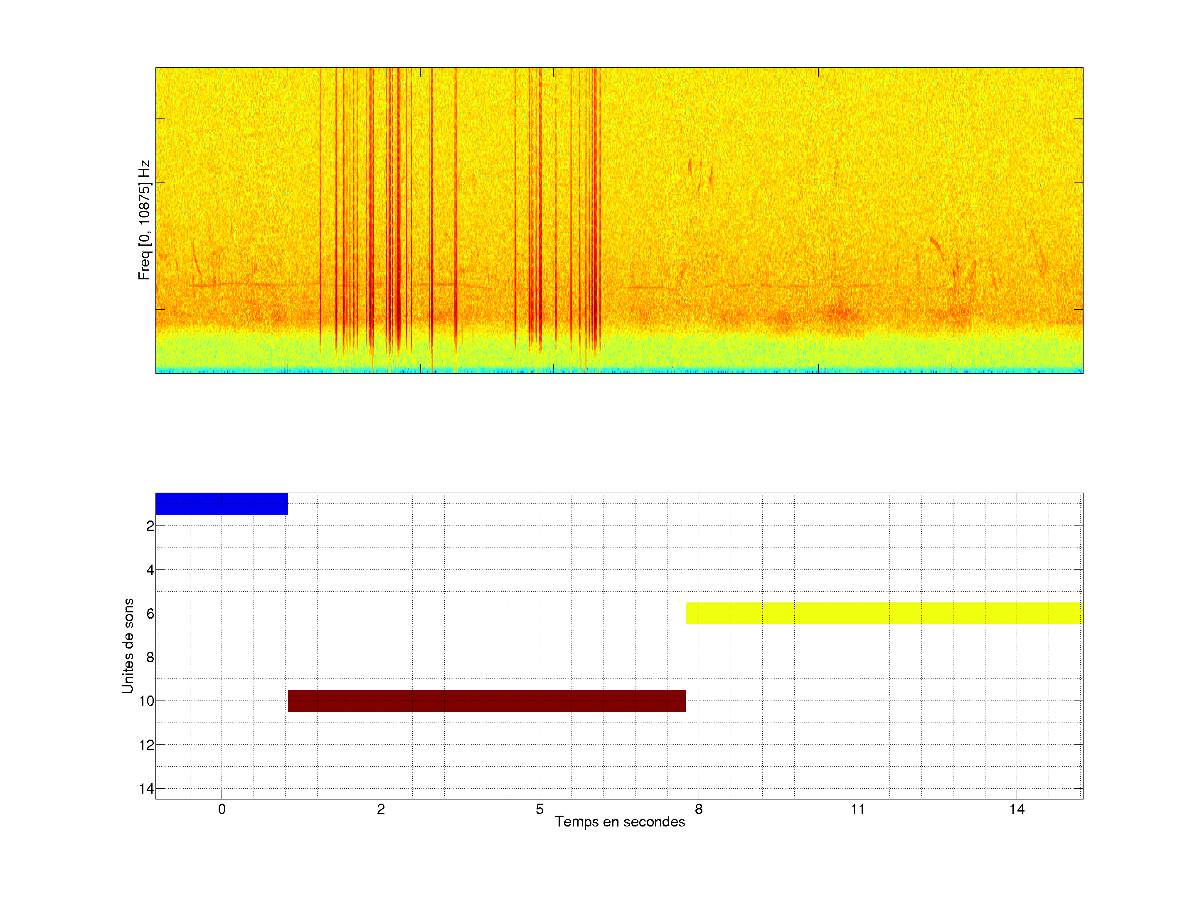Click the x-axis tick label 0
The width and height of the screenshot is (1197, 898).
click(x=222, y=809)
